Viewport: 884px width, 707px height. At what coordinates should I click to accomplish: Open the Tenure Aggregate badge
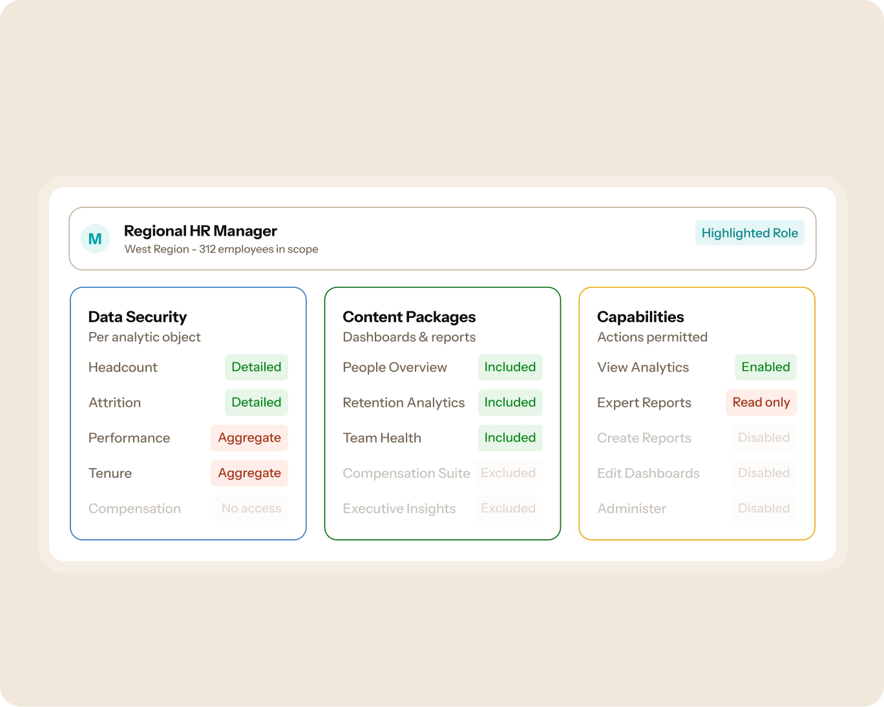coord(249,473)
